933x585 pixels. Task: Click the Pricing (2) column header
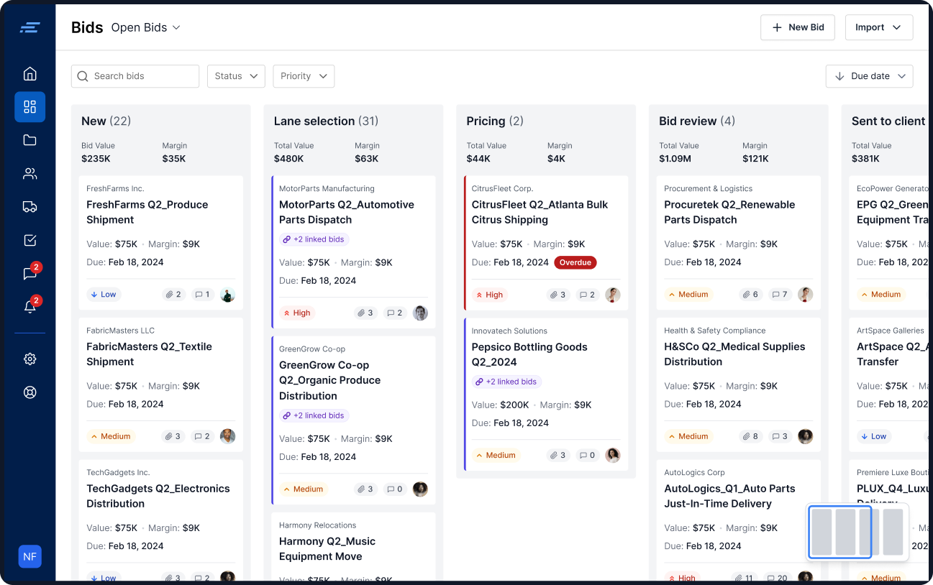pos(495,121)
